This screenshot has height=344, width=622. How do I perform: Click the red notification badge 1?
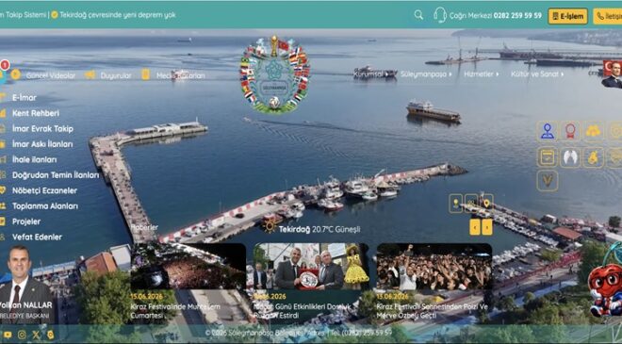(5, 65)
